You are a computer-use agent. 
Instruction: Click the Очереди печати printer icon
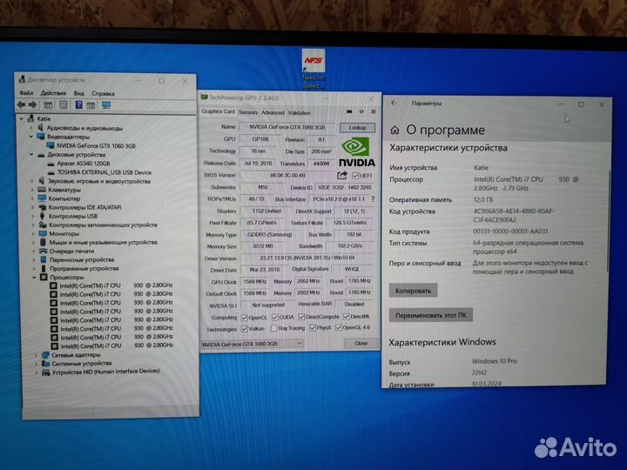coord(44,251)
